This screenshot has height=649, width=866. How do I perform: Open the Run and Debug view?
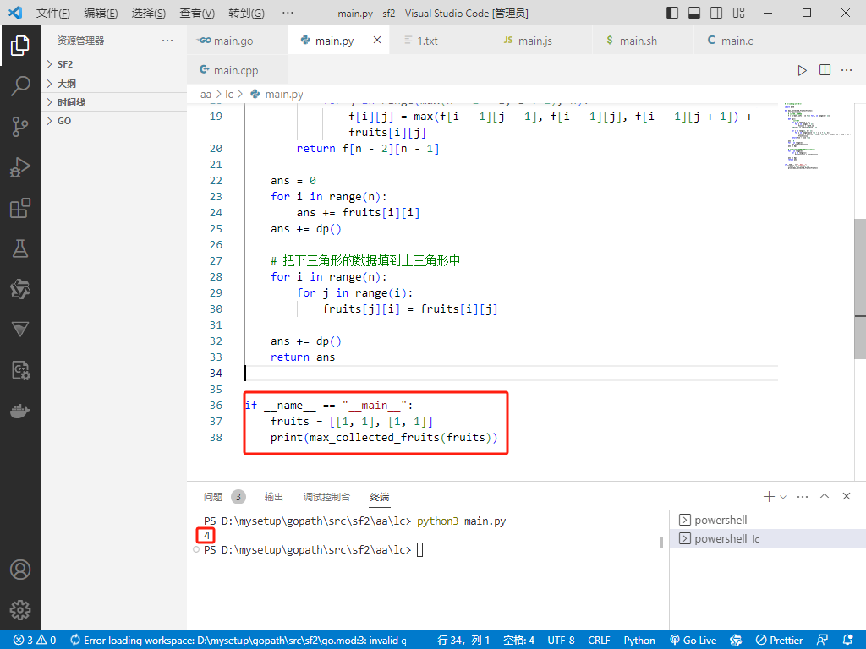pyautogui.click(x=20, y=167)
